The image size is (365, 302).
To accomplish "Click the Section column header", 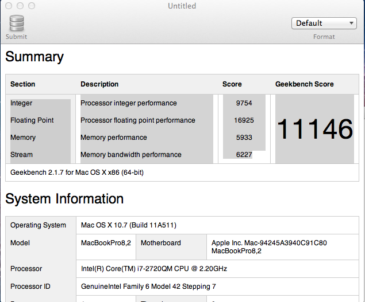I will click(x=22, y=84).
